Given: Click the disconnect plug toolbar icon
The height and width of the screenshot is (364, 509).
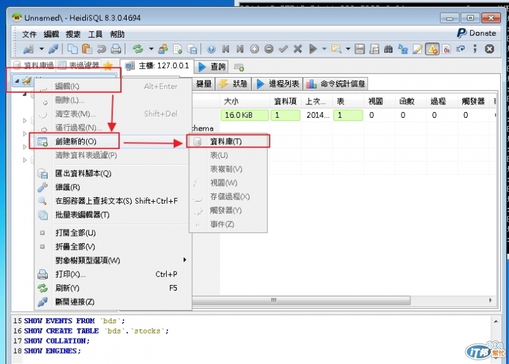Looking at the screenshot, I should pos(53,49).
